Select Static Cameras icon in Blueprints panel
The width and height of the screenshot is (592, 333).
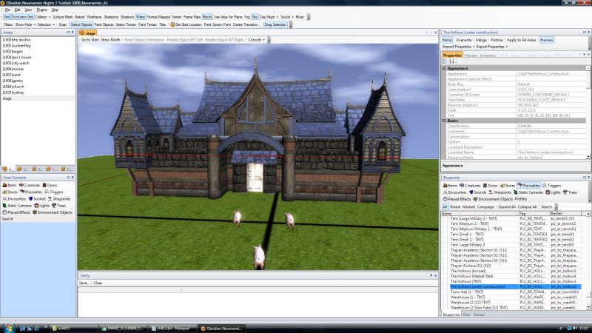pyautogui.click(x=515, y=192)
